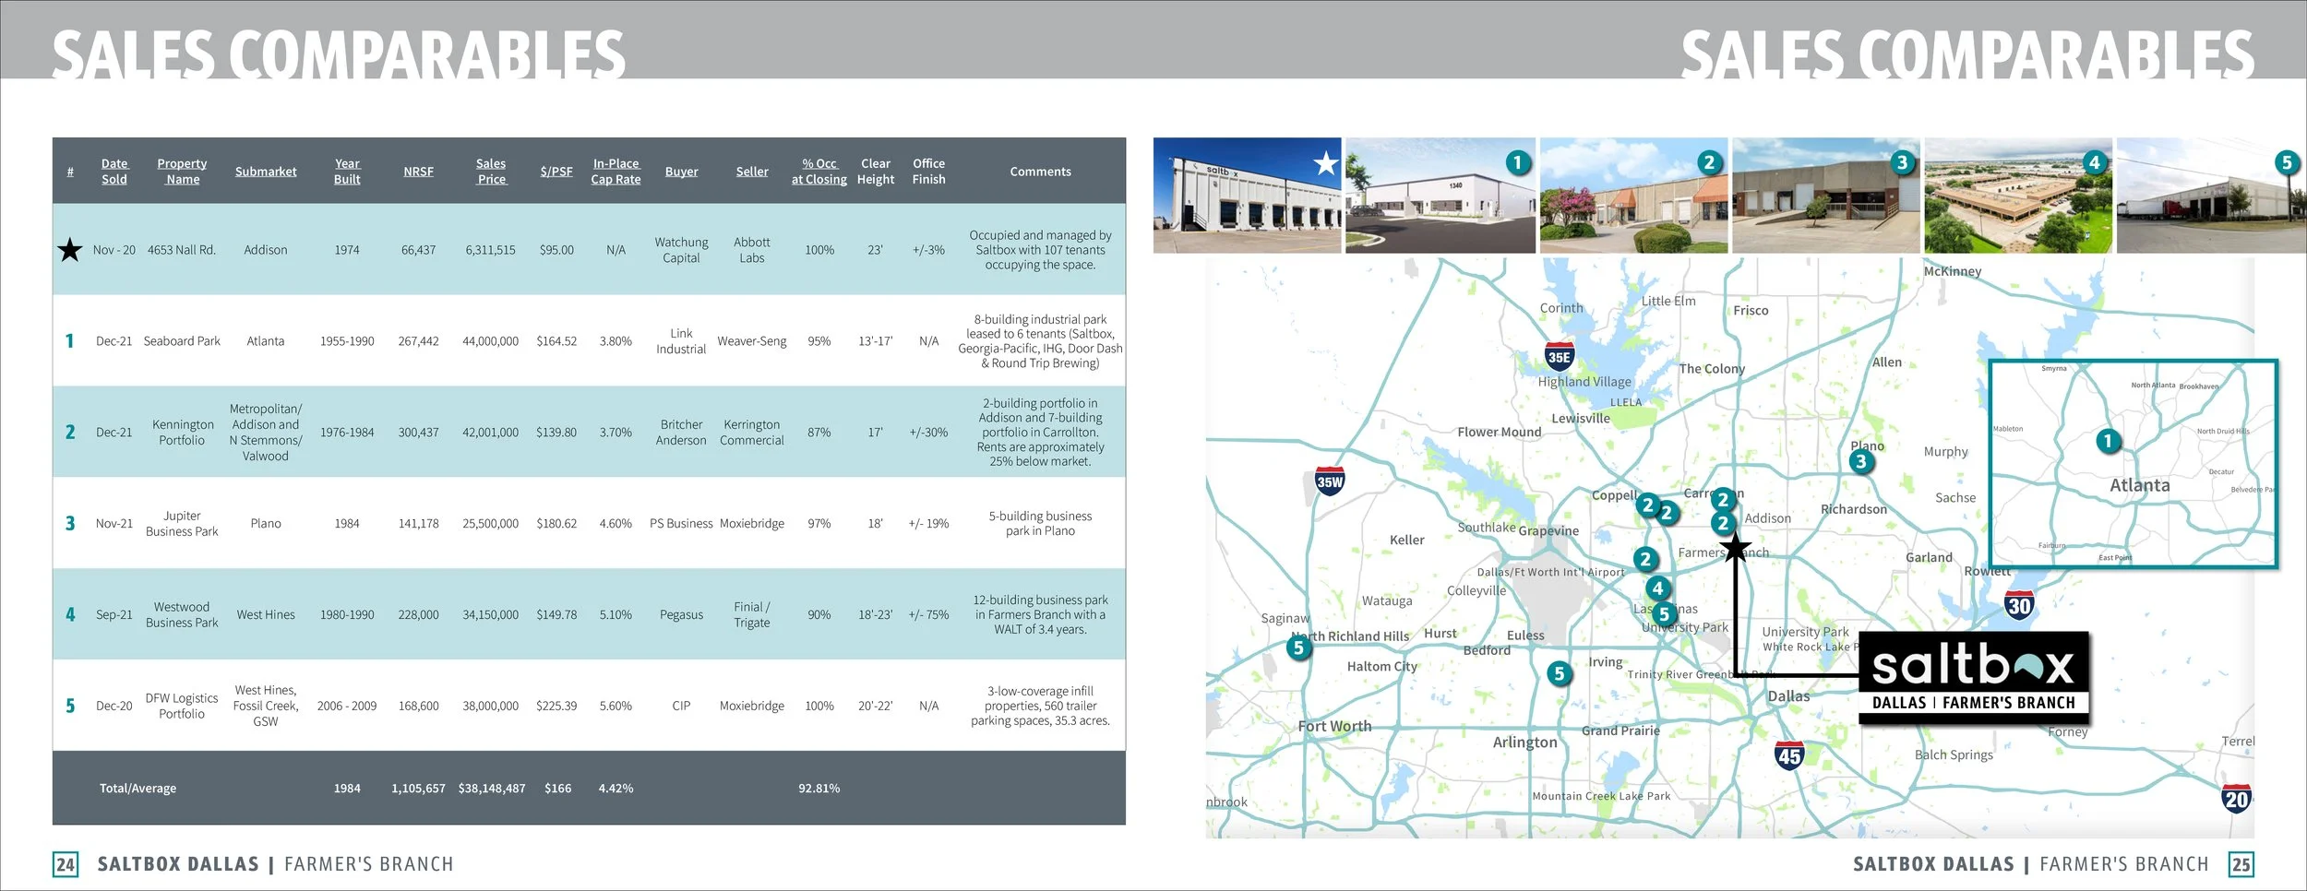The width and height of the screenshot is (2307, 891).
Task: Select map marker 5 near North Richland Hills
Action: pyautogui.click(x=1298, y=647)
